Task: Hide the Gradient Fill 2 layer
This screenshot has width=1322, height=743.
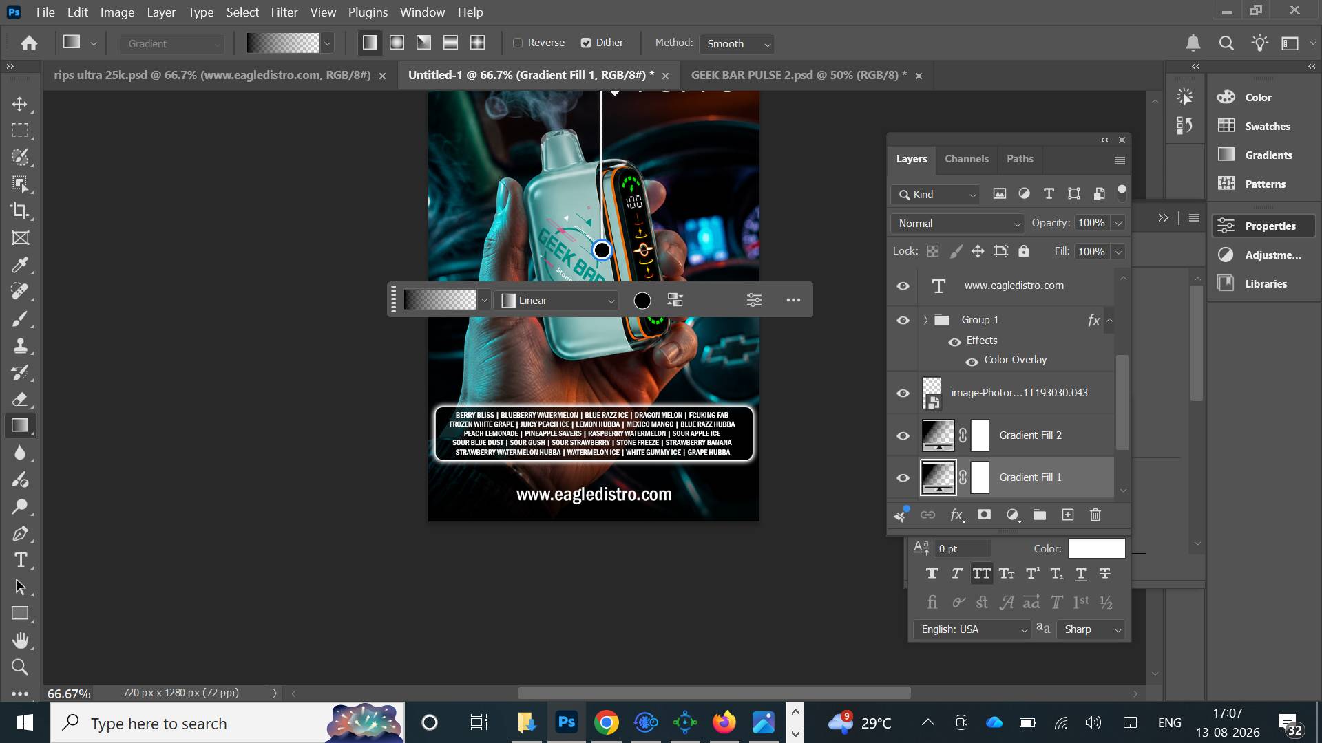Action: (903, 435)
